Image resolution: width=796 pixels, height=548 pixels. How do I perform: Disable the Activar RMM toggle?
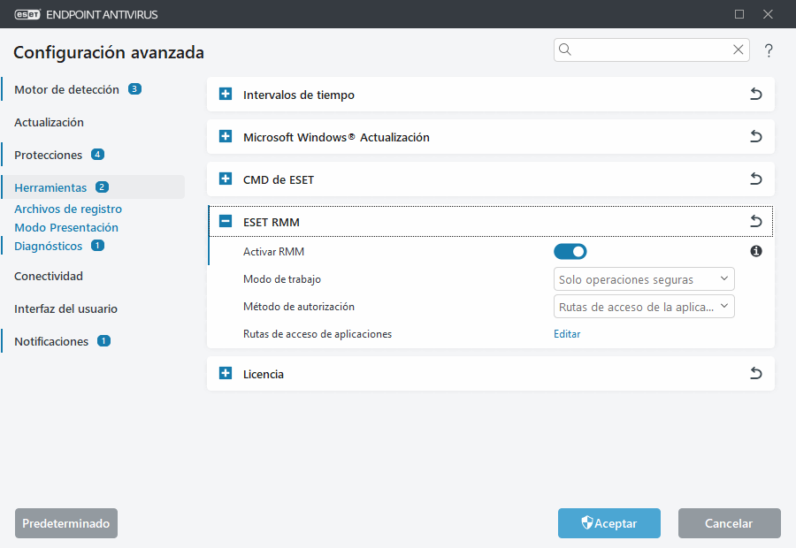pyautogui.click(x=570, y=252)
